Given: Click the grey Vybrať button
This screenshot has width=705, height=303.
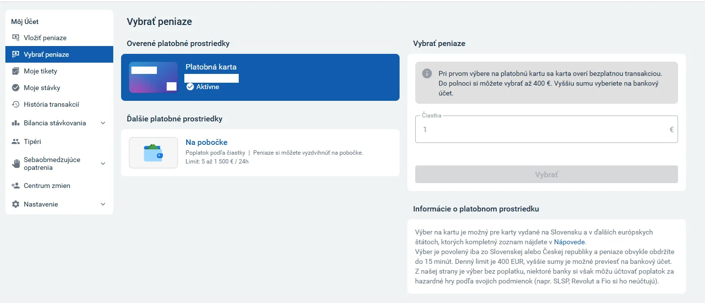Looking at the screenshot, I should click(x=547, y=174).
